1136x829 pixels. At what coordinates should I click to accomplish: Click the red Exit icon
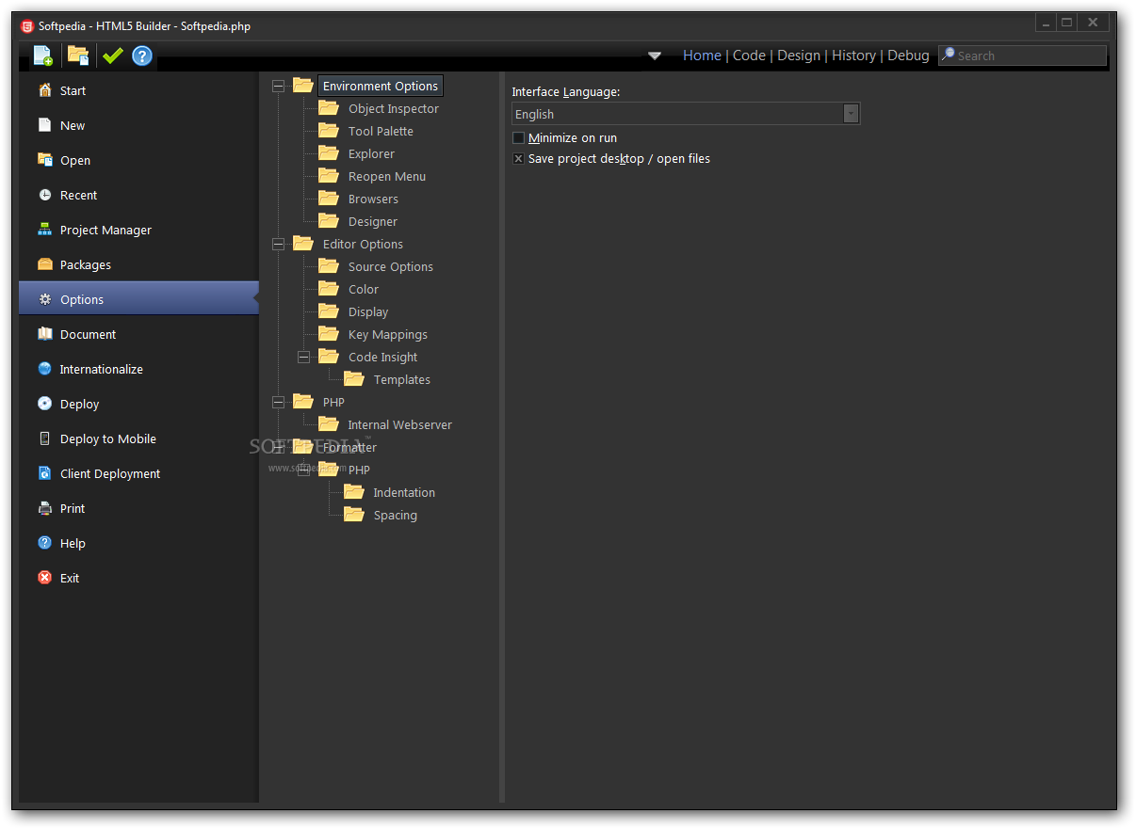[x=45, y=578]
